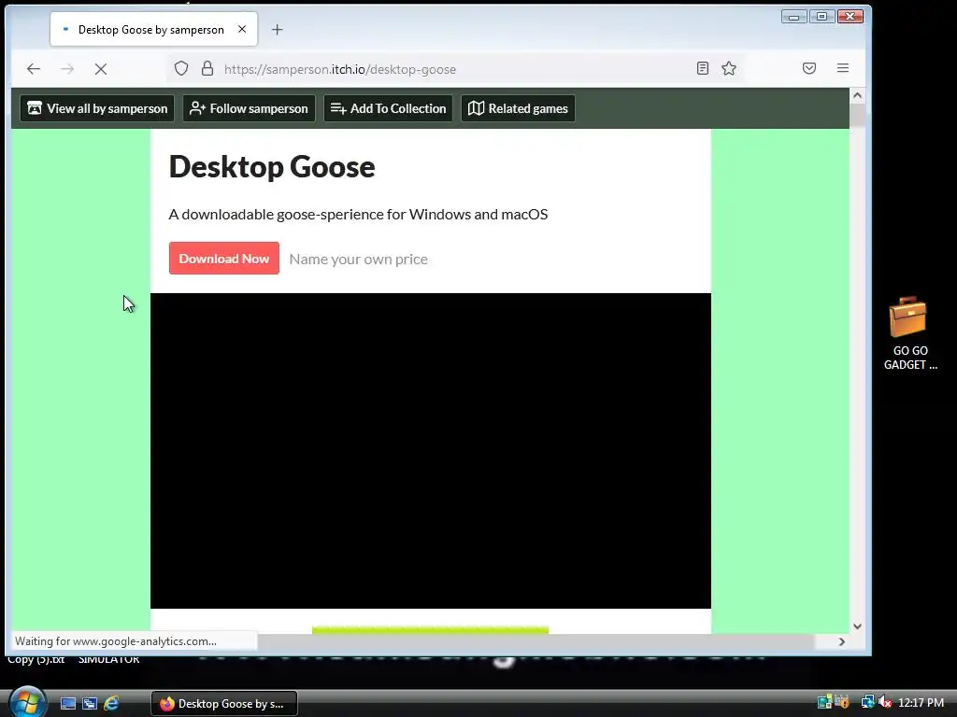
Task: Close the Desktop Goose tab
Action: tap(242, 29)
